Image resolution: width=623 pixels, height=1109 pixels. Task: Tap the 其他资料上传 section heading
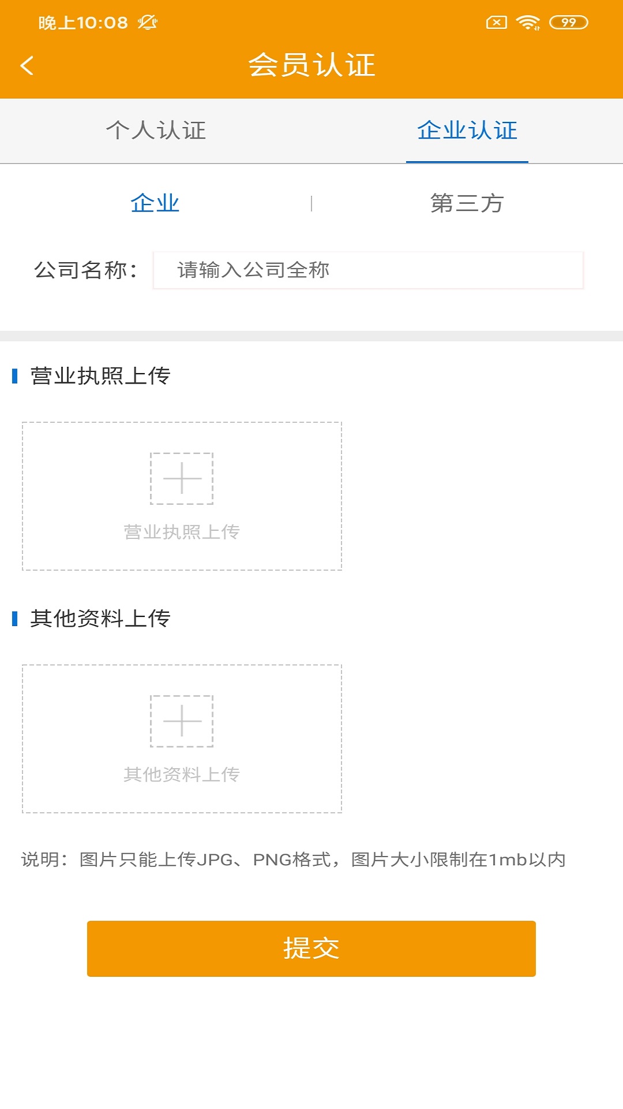point(100,619)
